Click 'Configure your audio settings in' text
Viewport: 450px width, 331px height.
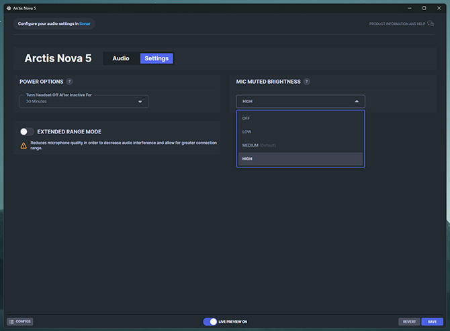coord(48,23)
